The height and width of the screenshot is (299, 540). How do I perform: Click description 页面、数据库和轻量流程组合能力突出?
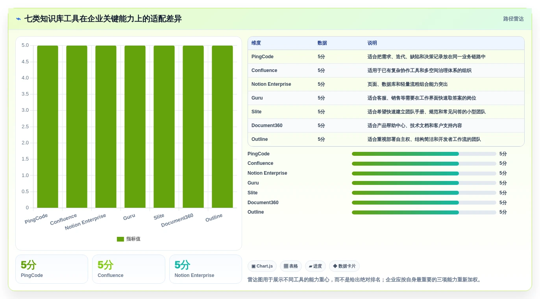click(x=408, y=84)
